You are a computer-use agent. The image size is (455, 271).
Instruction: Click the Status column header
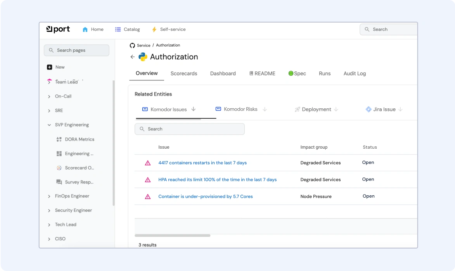click(x=370, y=147)
